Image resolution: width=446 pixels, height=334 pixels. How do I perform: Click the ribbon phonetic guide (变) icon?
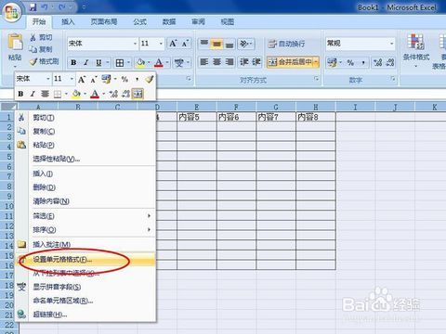[179, 63]
